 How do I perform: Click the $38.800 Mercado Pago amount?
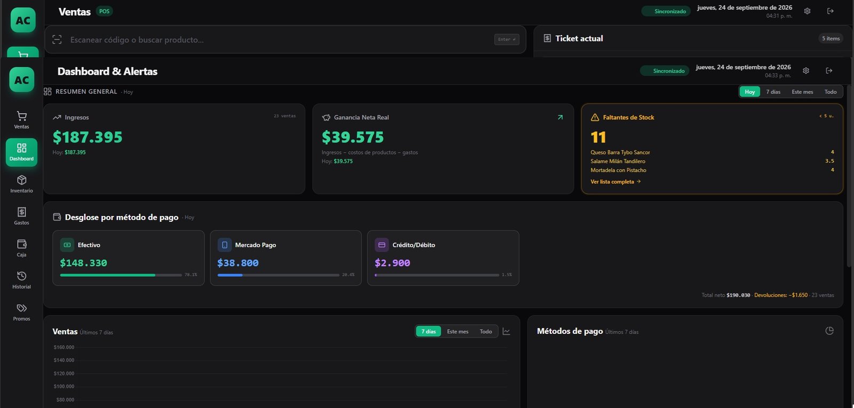pos(238,263)
